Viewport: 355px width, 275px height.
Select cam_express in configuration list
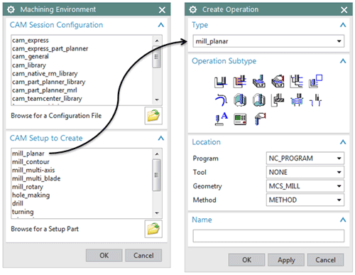pos(31,41)
